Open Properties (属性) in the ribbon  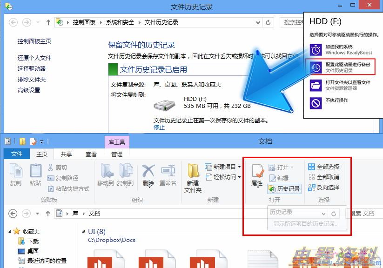pyautogui.click(x=257, y=176)
